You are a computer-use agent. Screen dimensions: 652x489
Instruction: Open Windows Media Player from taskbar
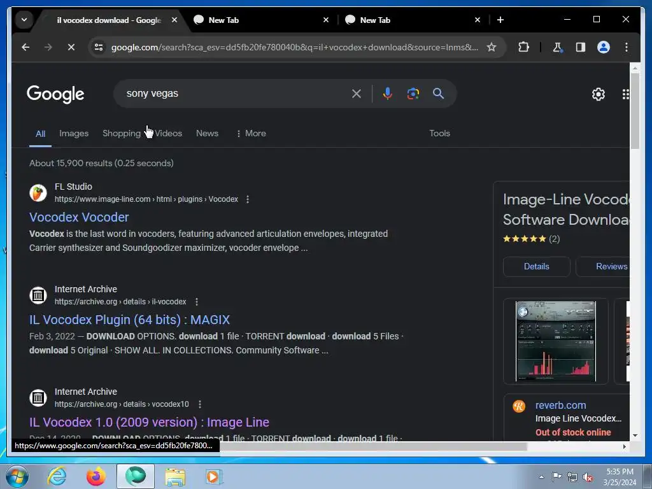(214, 476)
